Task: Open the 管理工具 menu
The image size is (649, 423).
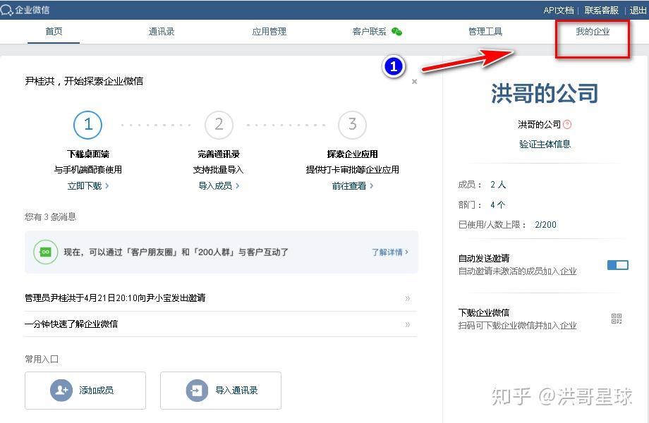Action: click(485, 32)
